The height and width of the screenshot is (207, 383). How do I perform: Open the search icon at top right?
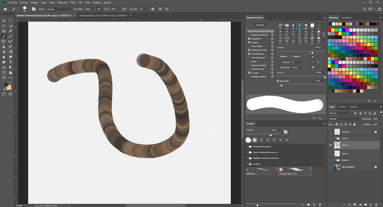[364, 9]
